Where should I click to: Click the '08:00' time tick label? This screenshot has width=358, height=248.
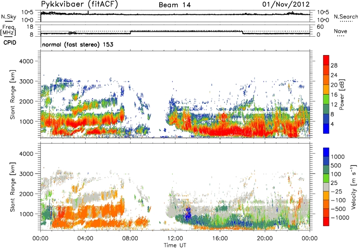(130, 239)
